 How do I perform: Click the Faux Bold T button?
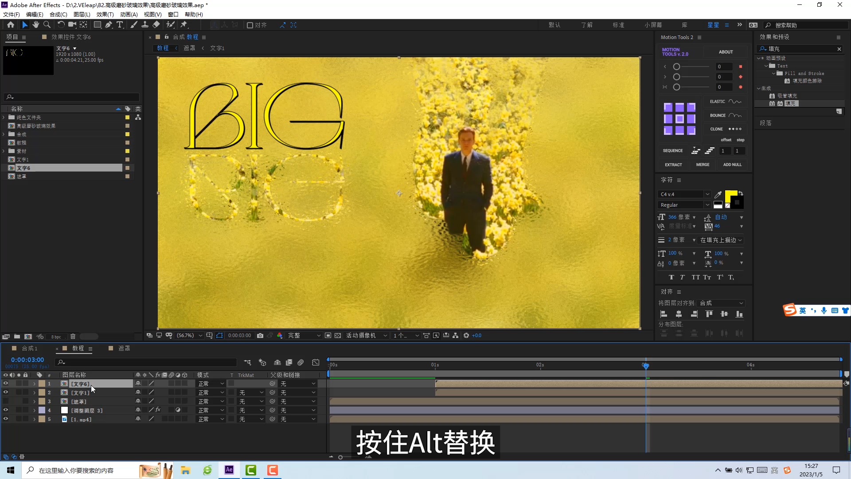[x=671, y=277]
